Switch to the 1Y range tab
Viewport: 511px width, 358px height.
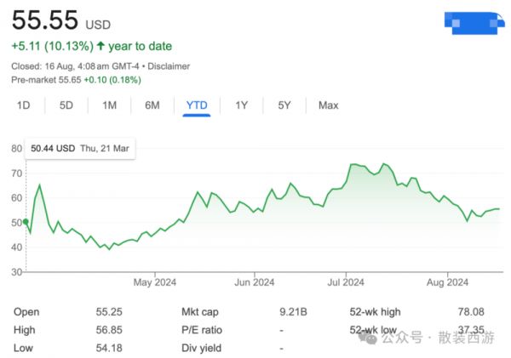coord(241,105)
